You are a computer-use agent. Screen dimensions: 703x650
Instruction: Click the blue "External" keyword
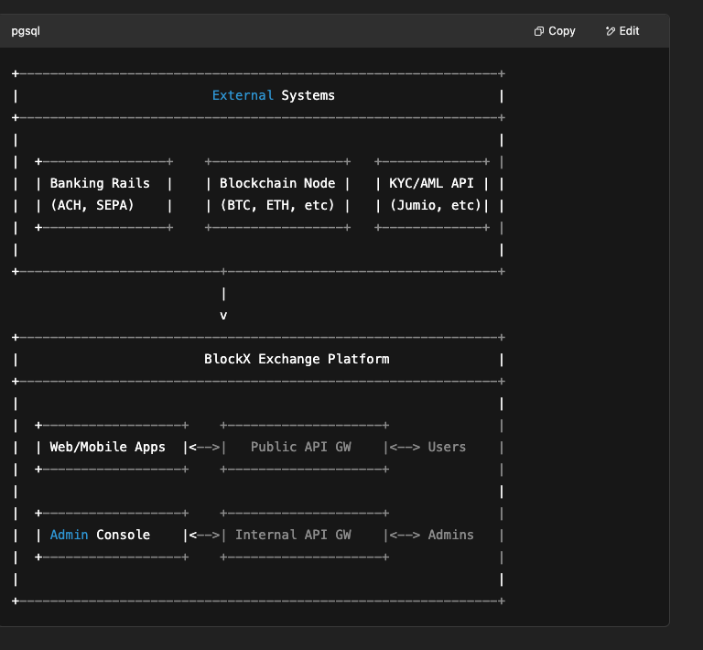[x=243, y=95]
